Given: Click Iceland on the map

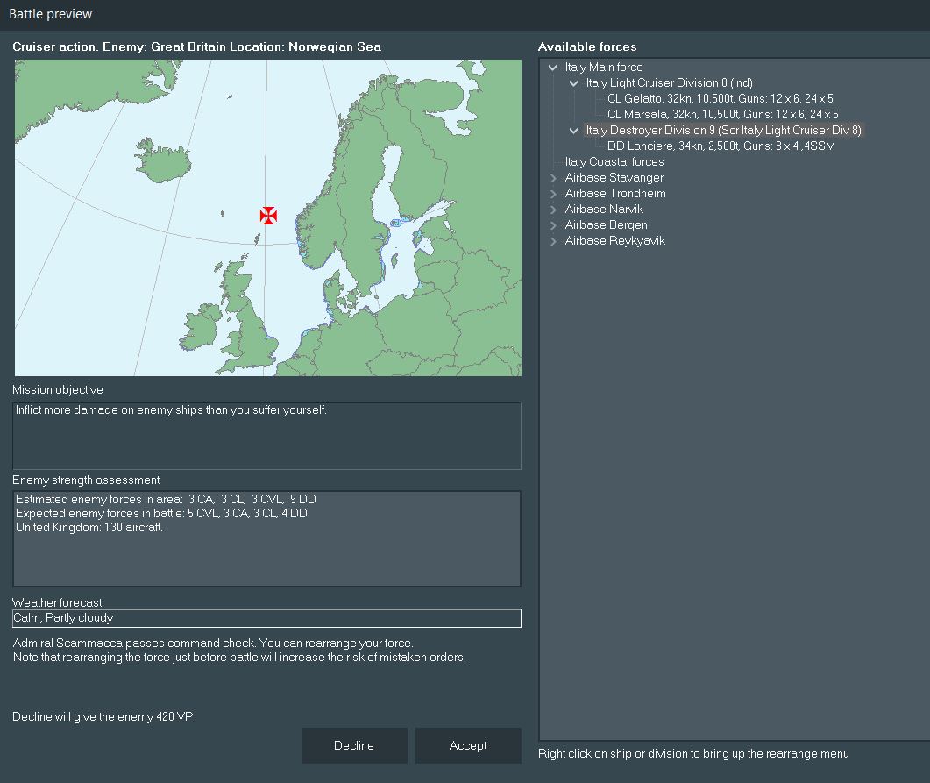Looking at the screenshot, I should [164, 160].
